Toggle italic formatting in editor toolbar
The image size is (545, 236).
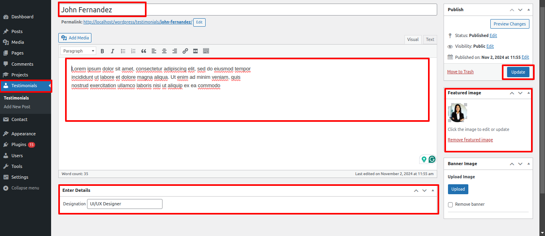[x=113, y=51]
